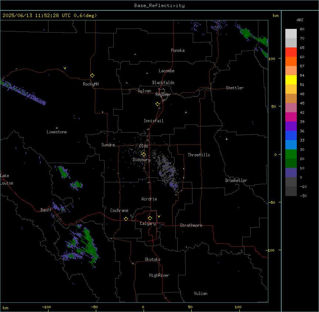Image resolution: width=319 pixels, height=312 pixels.
Task: Click the bright green 20-30 dBZ swatch
Action: coord(291,154)
